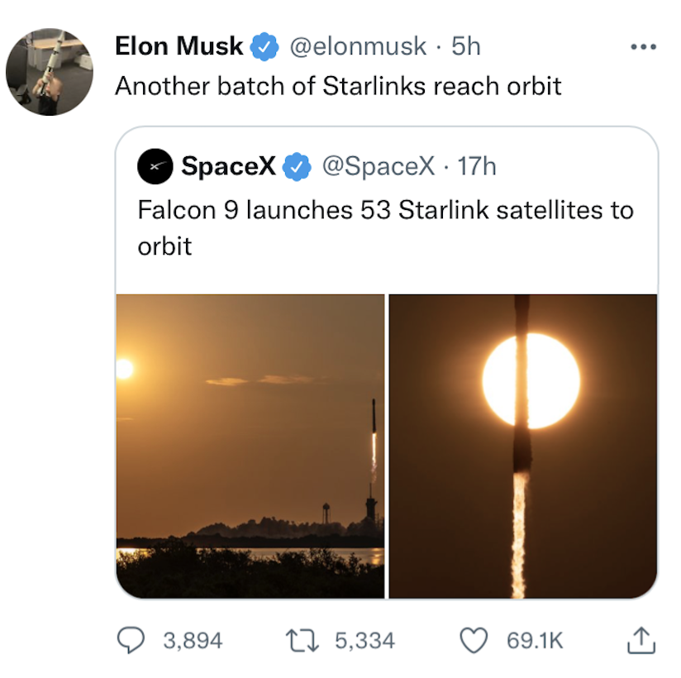Screen dimensions: 681x678
Task: Click the 5h tweet timestamp
Action: [x=466, y=46]
